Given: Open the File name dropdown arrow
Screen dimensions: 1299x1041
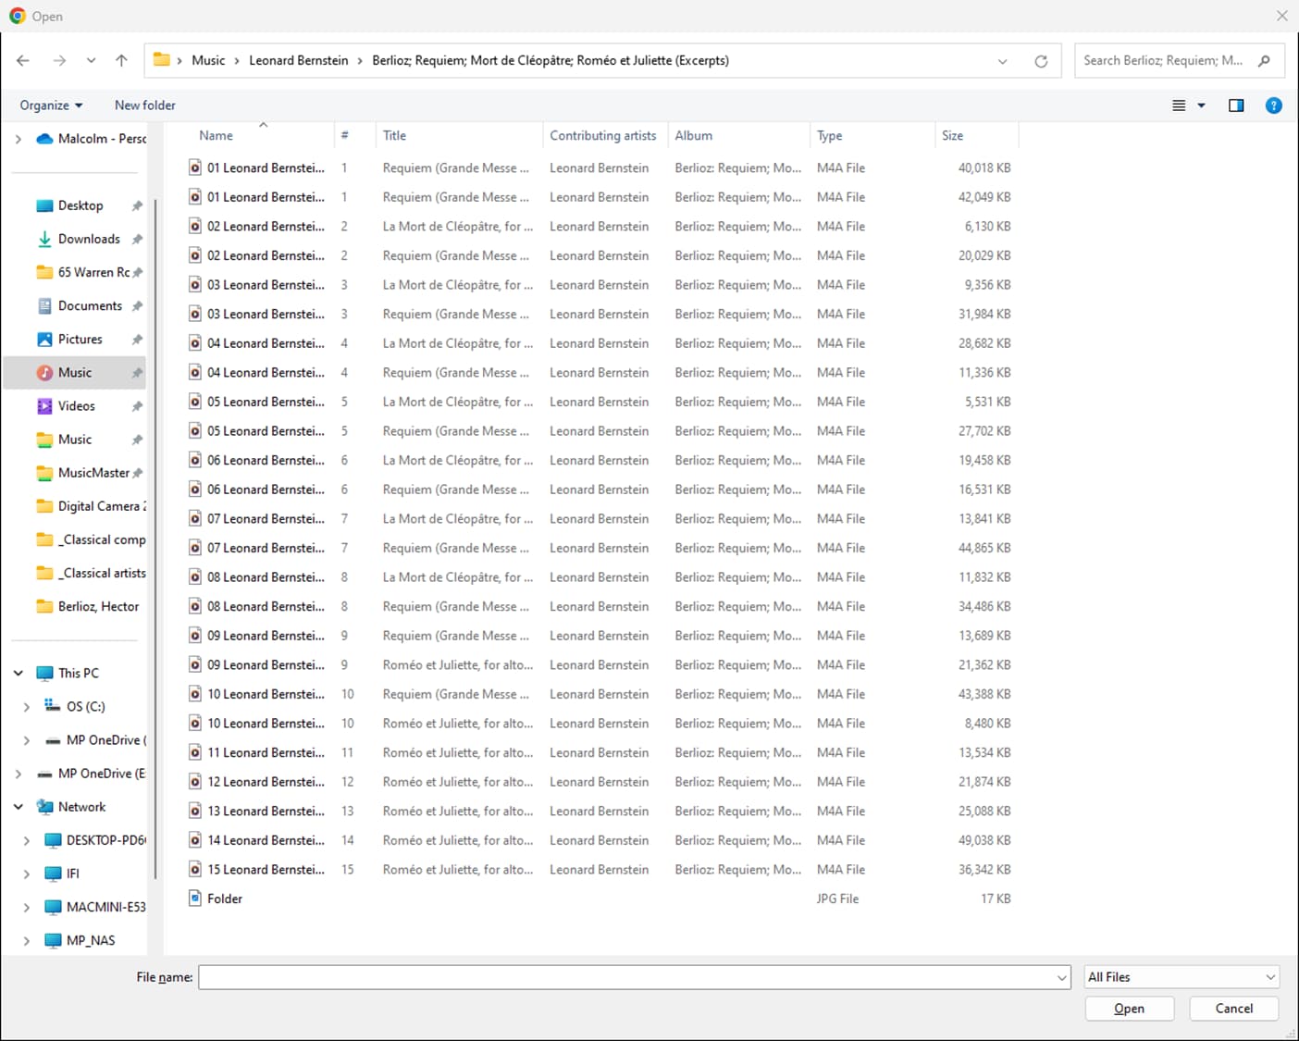Looking at the screenshot, I should coord(1061,977).
